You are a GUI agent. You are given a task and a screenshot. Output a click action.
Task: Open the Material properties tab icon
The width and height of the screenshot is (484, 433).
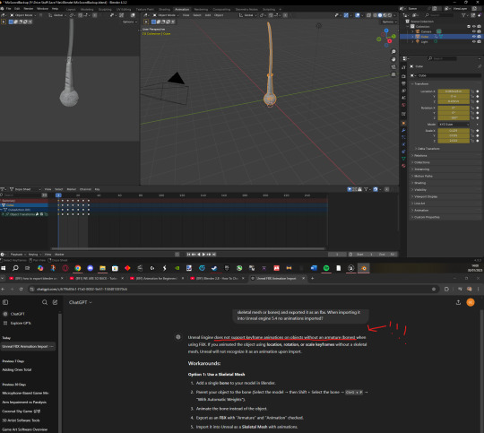(403, 166)
